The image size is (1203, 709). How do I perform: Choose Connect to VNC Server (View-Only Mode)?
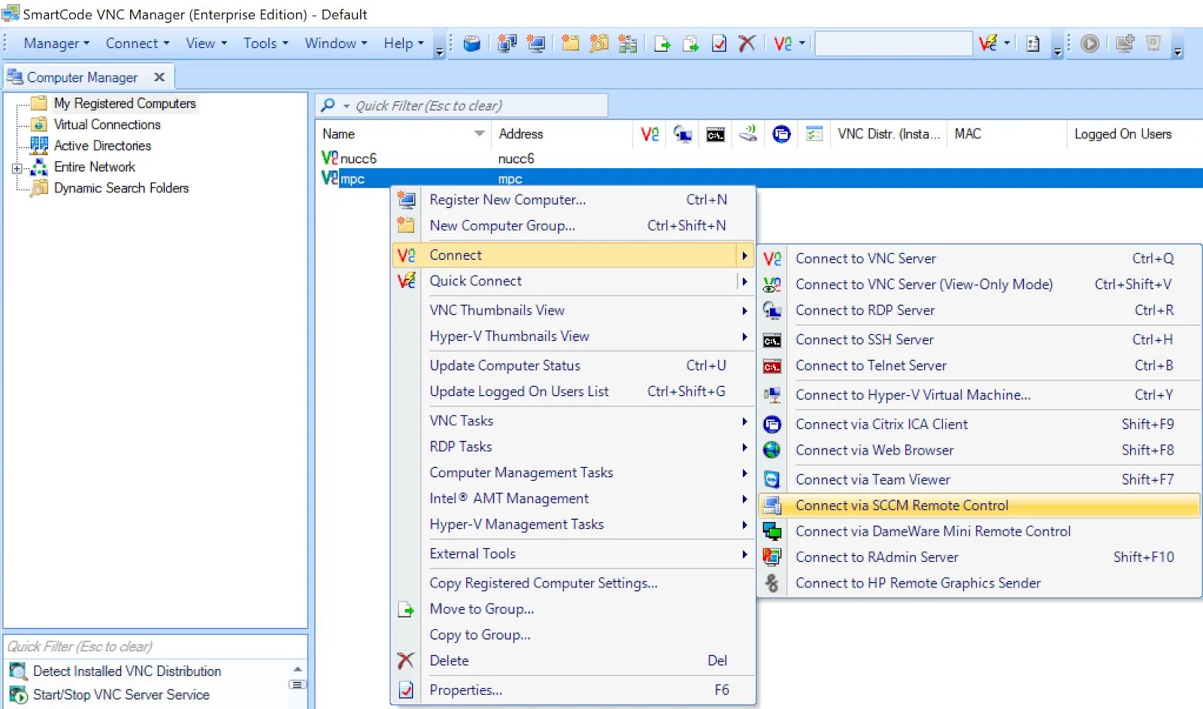pos(978,284)
